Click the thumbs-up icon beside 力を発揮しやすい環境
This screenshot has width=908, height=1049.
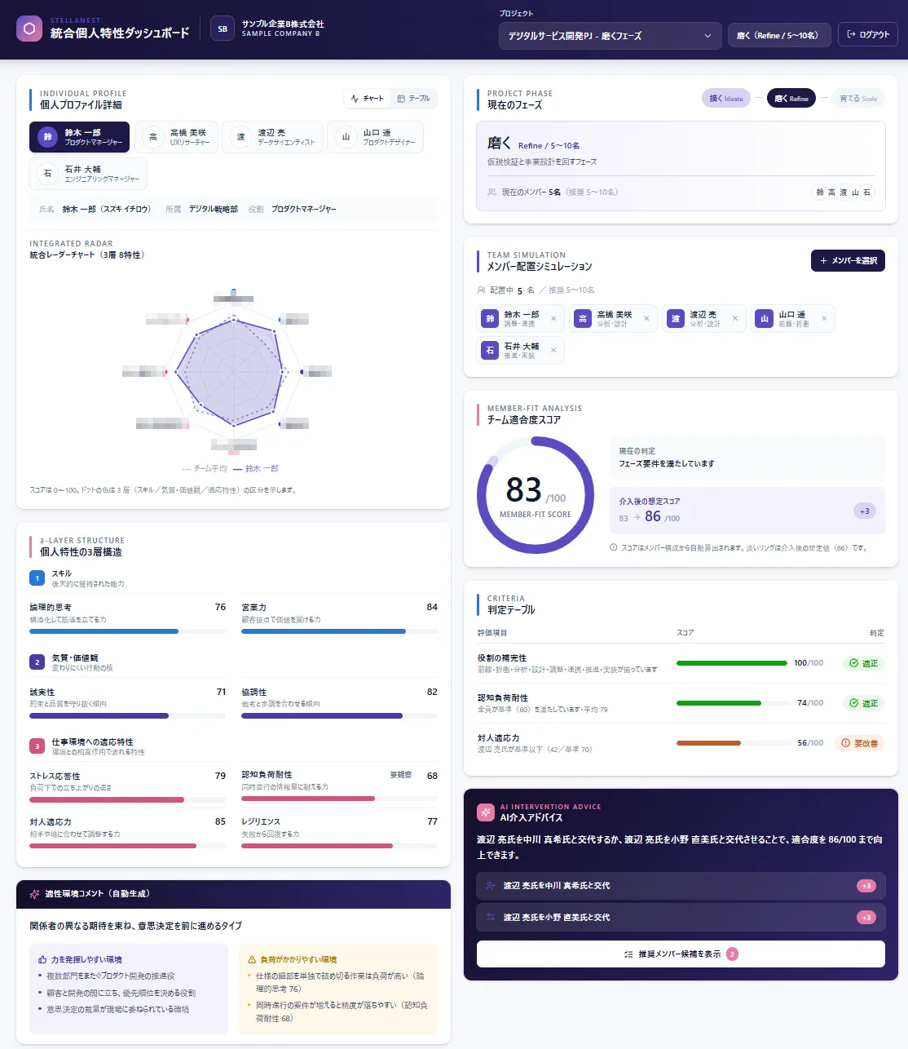[x=42, y=960]
